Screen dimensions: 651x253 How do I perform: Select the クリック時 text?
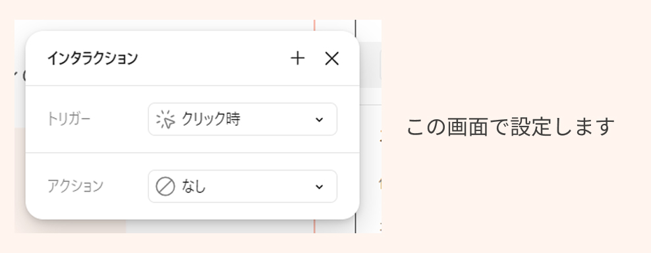point(211,120)
